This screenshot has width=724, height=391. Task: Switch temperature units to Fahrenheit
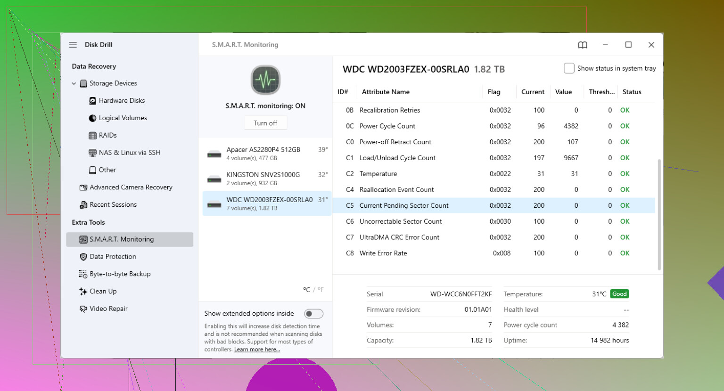(321, 290)
